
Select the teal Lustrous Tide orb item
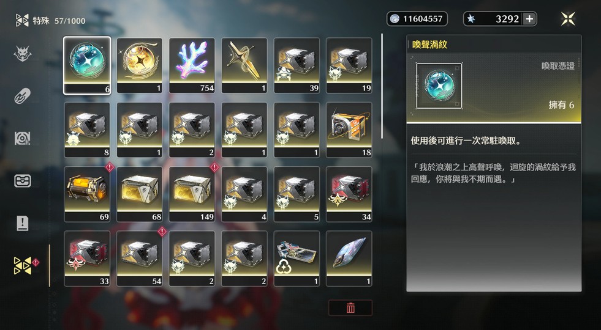pos(87,65)
